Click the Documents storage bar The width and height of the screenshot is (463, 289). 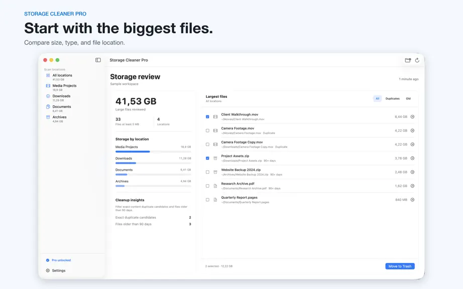coord(153,175)
